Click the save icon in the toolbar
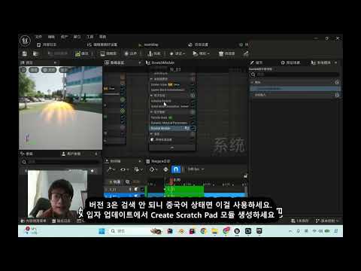The width and height of the screenshot is (361, 271). (25, 53)
